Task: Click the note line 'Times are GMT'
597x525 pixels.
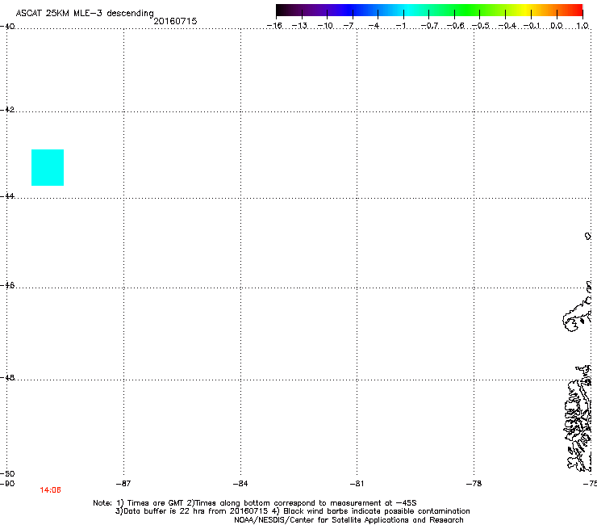Action: pos(255,503)
